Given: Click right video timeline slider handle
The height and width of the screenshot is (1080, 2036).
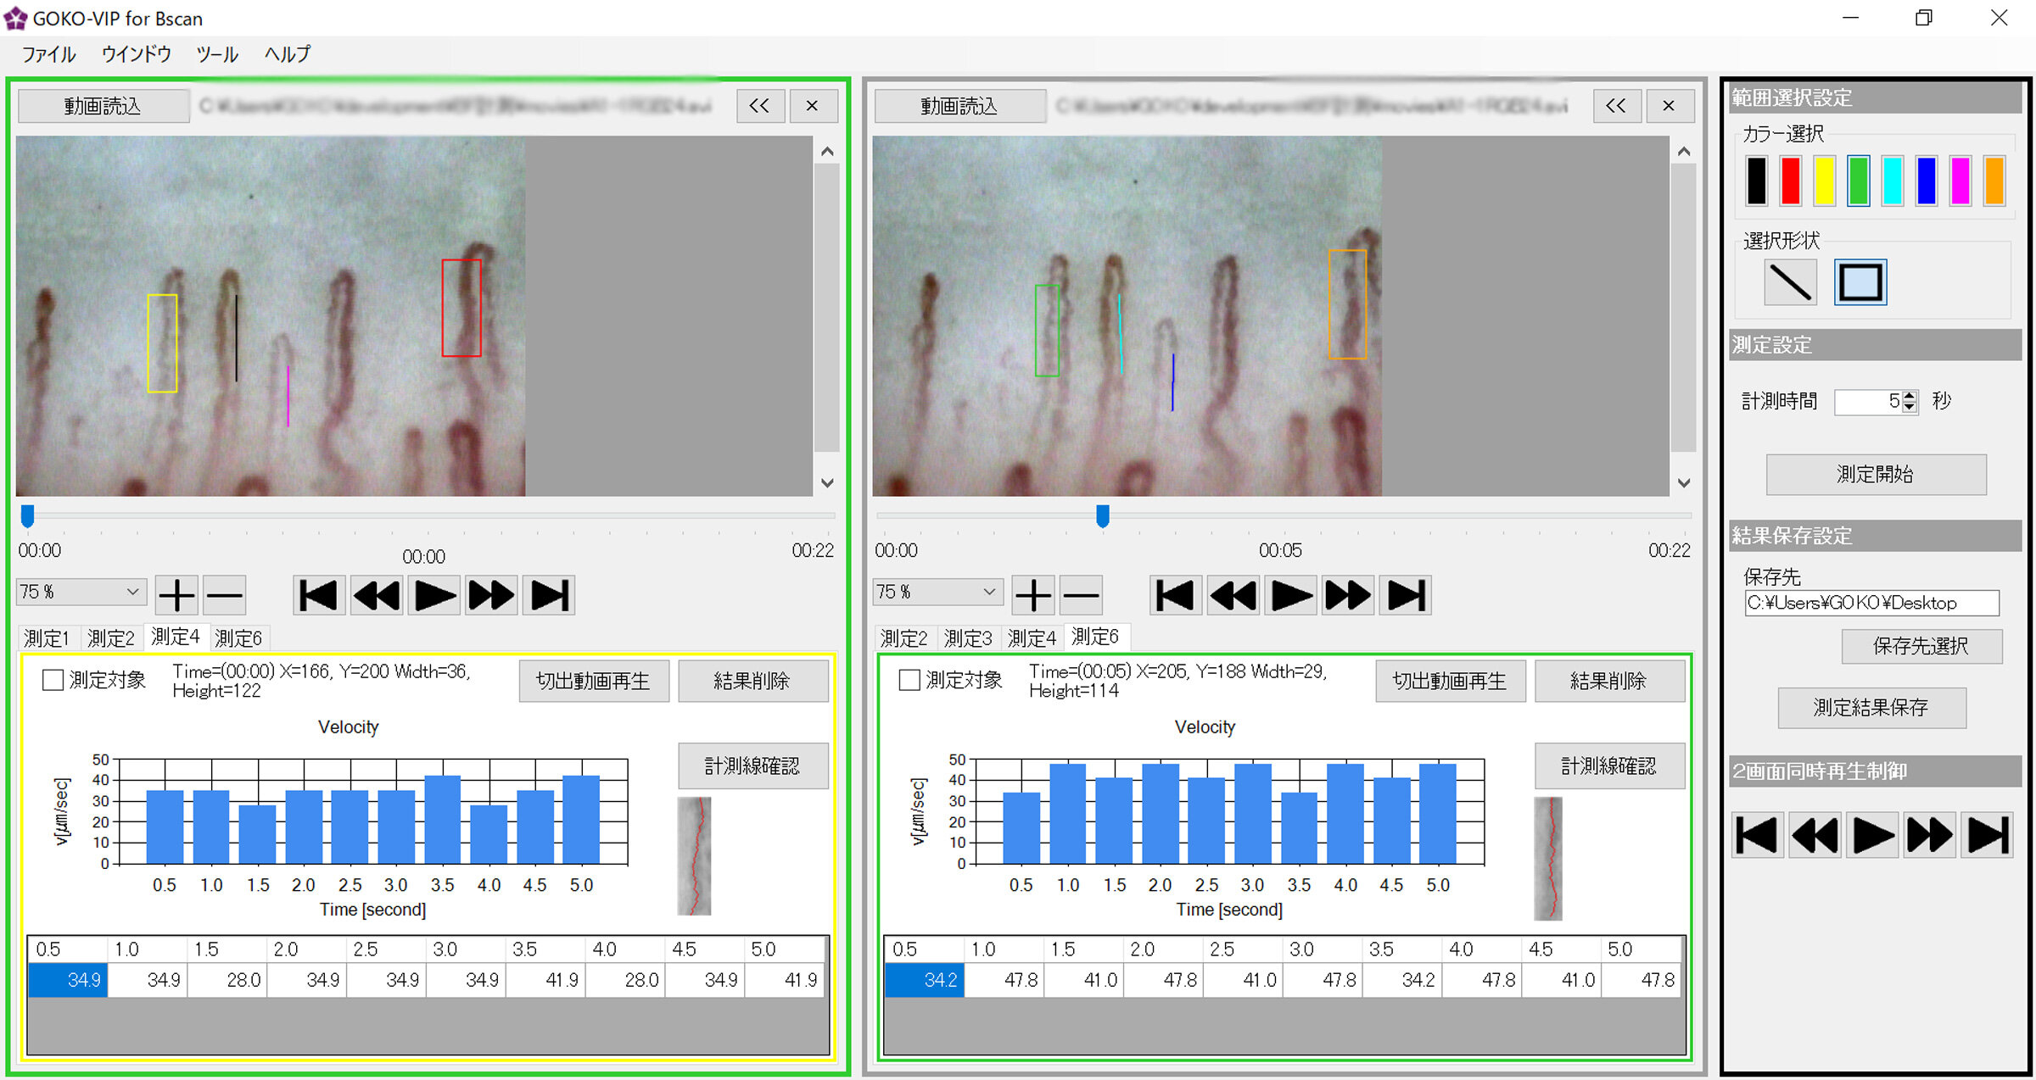Looking at the screenshot, I should click(1103, 515).
